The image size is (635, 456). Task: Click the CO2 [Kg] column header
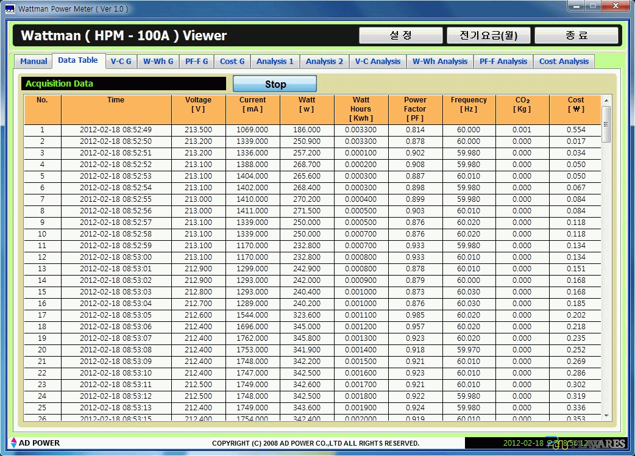[x=522, y=109]
